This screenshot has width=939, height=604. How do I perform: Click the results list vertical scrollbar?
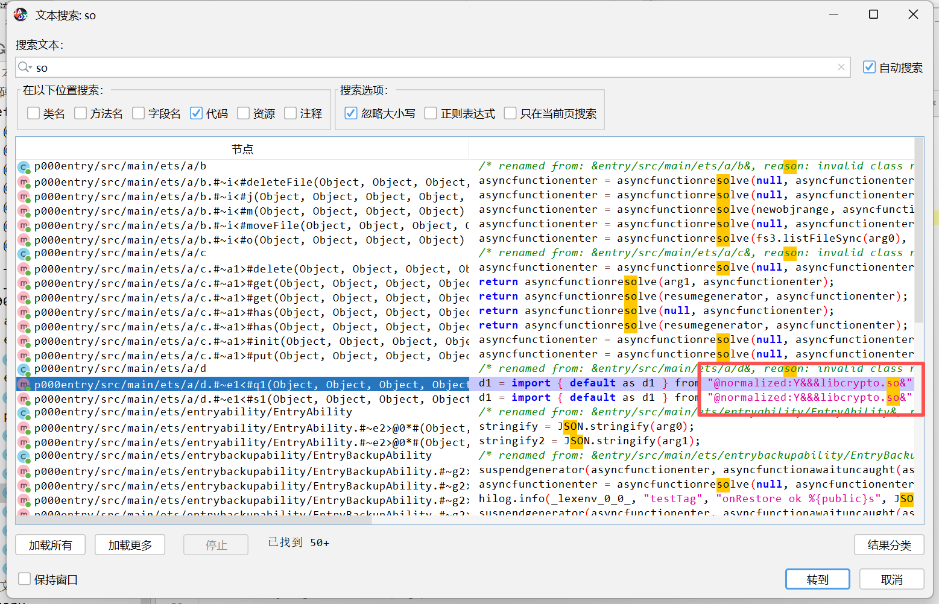click(919, 229)
